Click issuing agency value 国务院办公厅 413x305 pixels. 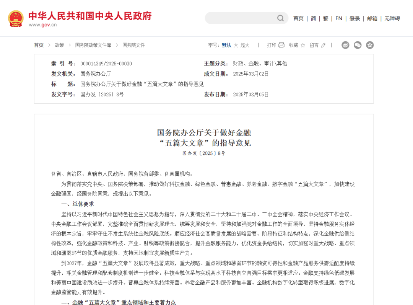point(96,74)
